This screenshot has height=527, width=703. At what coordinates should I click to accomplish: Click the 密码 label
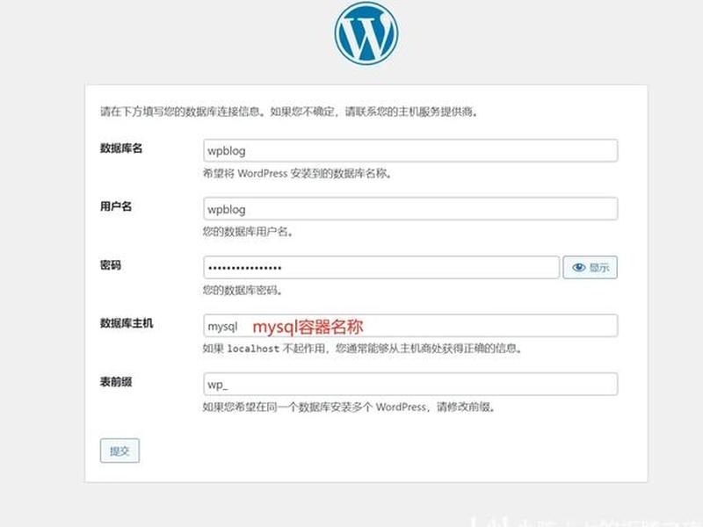coord(111,265)
